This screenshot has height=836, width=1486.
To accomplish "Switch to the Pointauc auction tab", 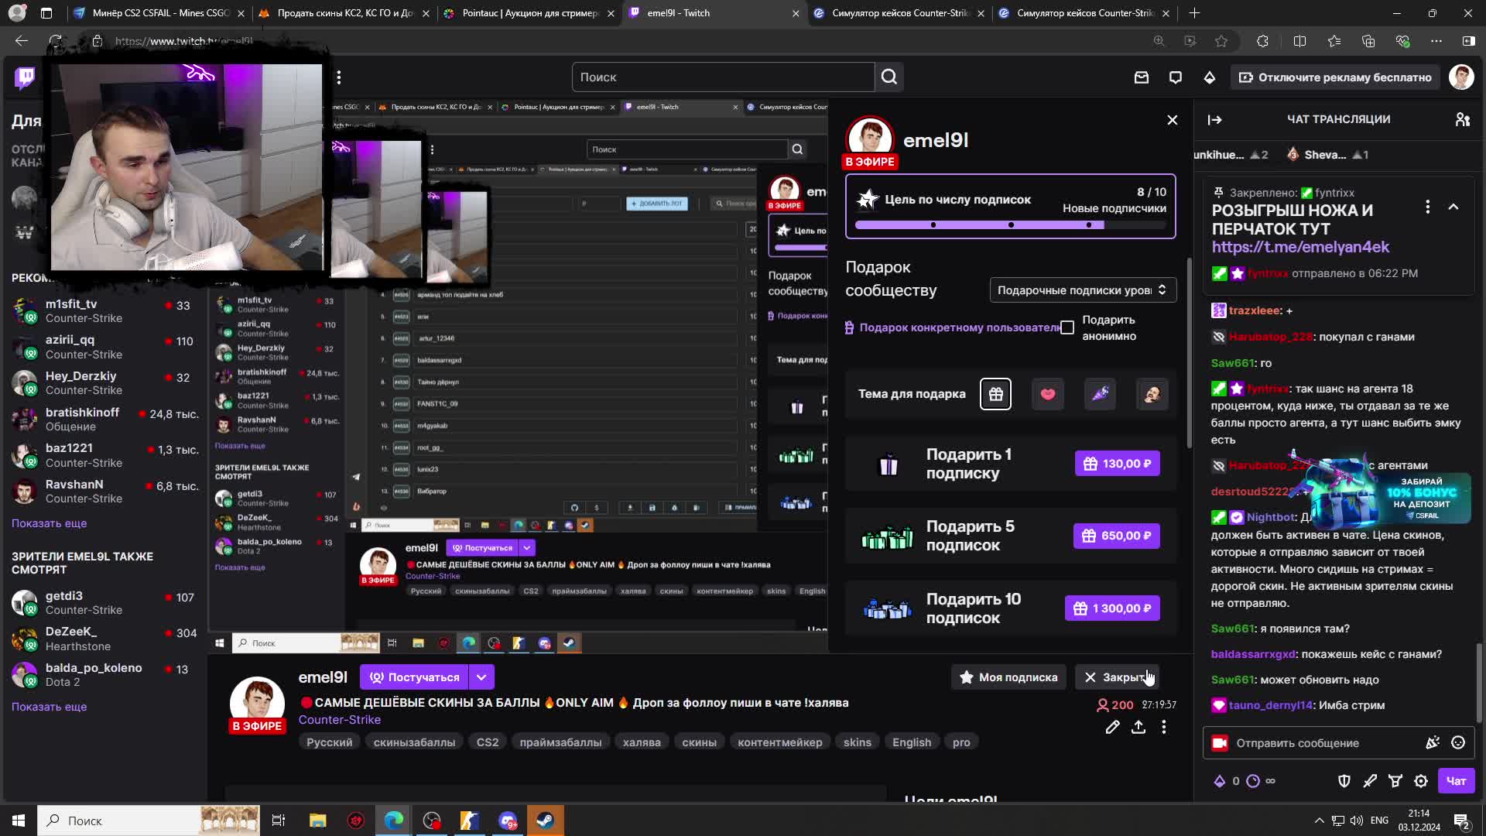I will click(529, 13).
